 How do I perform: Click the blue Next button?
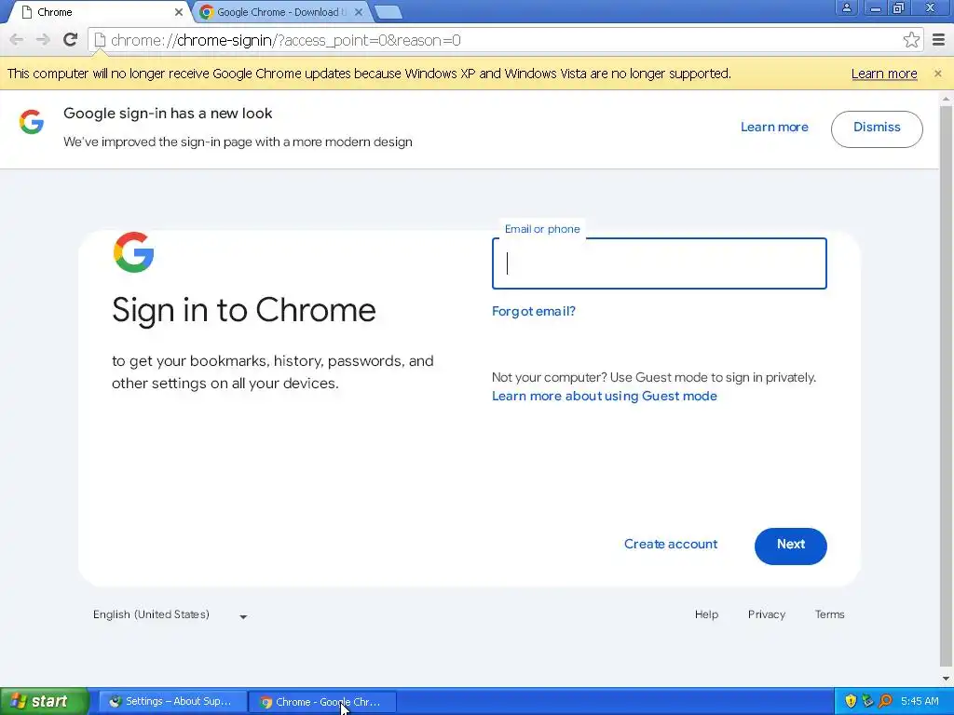pyautogui.click(x=790, y=546)
